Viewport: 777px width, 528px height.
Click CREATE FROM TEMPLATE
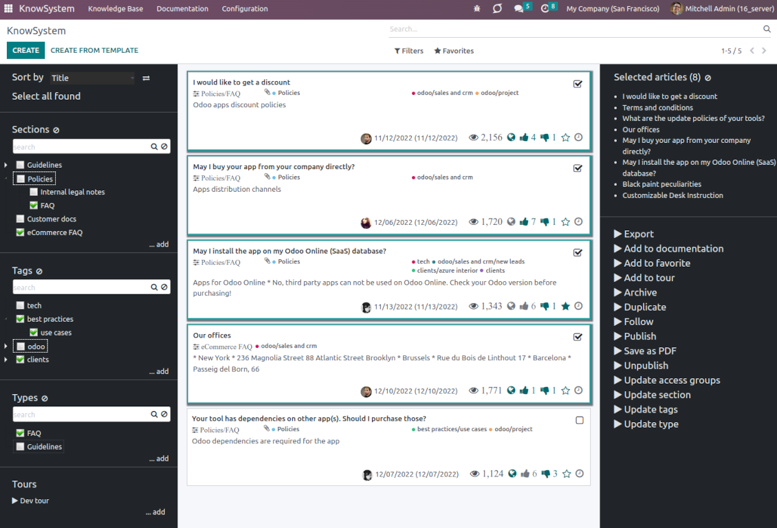pos(94,50)
